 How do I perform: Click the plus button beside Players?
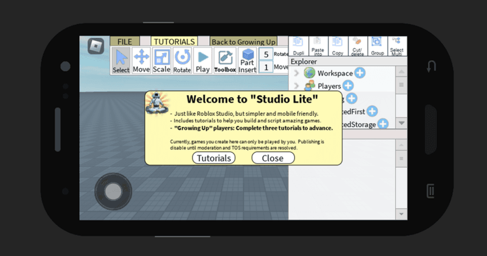(x=348, y=86)
